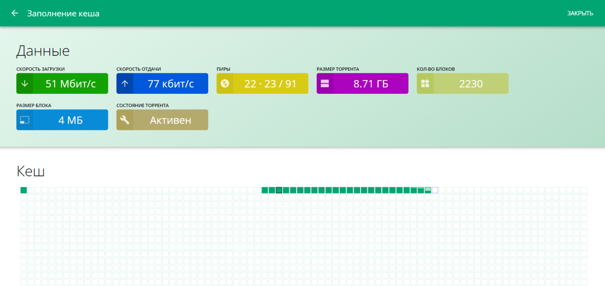605x286 pixels.
Task: Select the 77 кбит/с value
Action: 171,84
